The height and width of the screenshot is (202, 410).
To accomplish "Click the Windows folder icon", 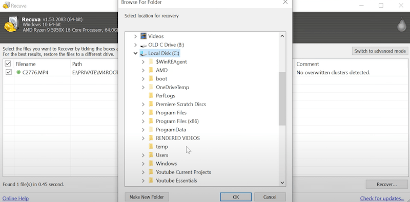I will [x=151, y=164].
